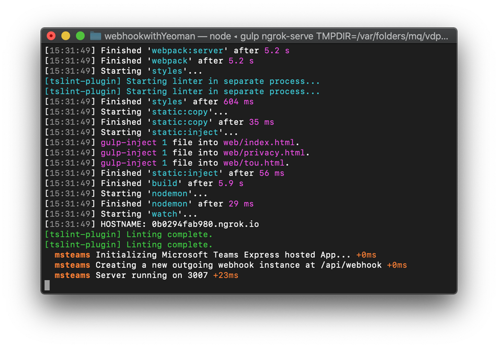
Task: Click the terminal cursor block at the prompt
Action: (47, 285)
